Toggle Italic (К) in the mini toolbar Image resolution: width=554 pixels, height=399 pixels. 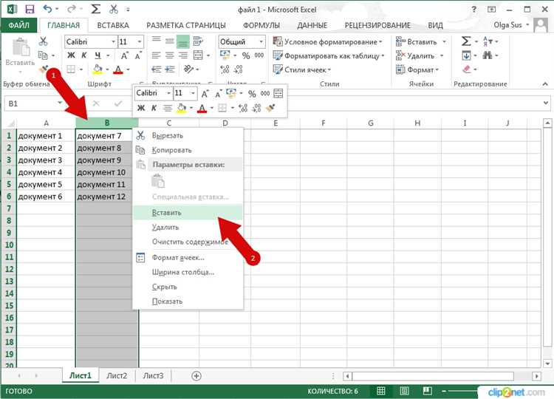[154, 108]
